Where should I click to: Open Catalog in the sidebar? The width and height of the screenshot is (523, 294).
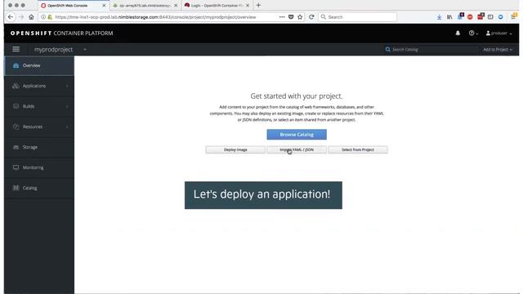(39, 188)
